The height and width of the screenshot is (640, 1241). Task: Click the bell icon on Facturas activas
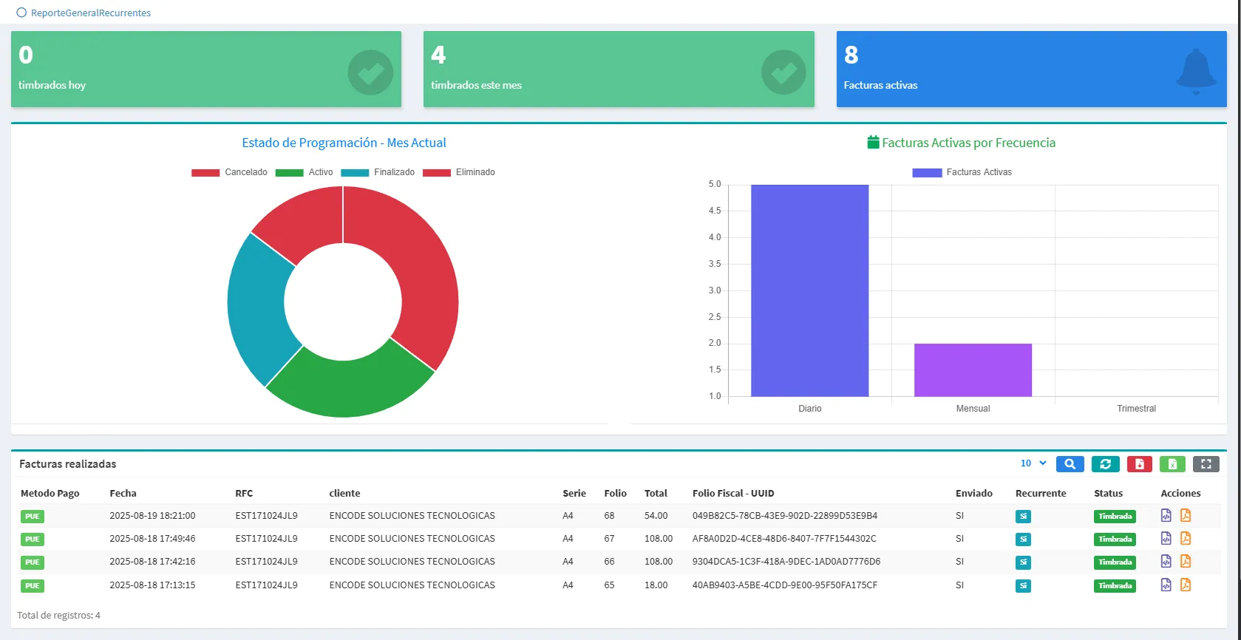(x=1195, y=71)
